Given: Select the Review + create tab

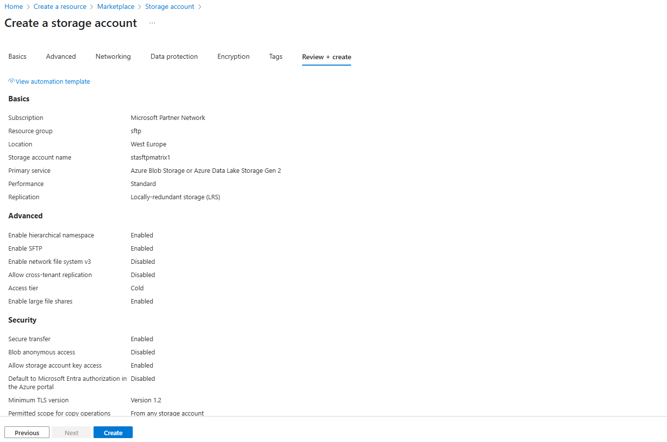Looking at the screenshot, I should coord(327,57).
